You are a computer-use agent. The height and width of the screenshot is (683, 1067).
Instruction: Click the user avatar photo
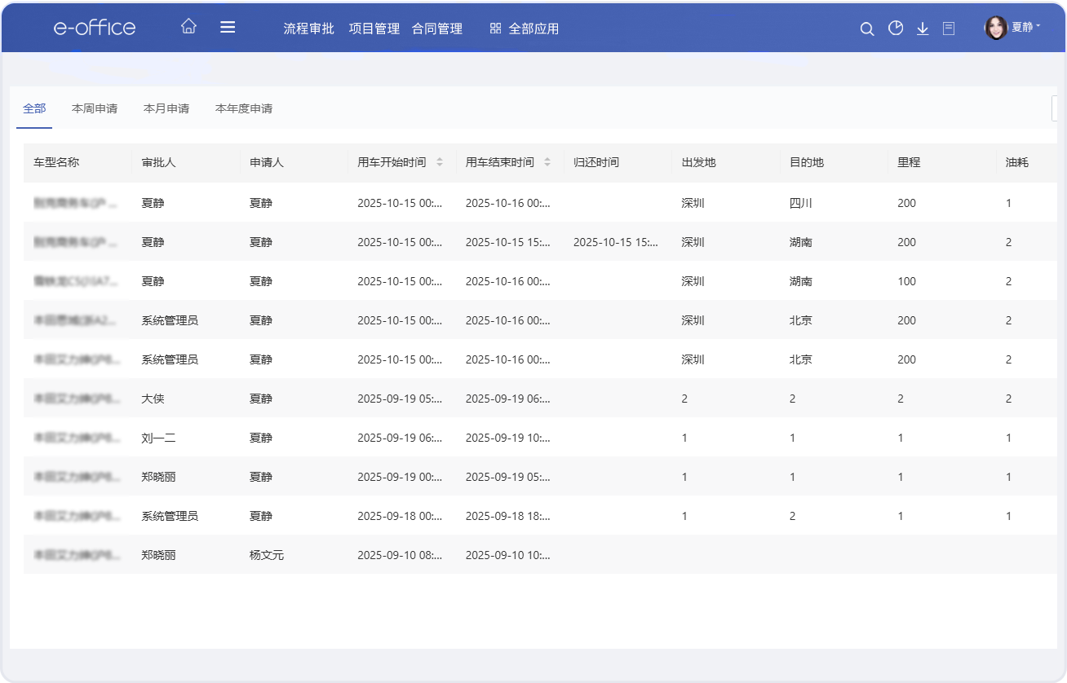[995, 29]
